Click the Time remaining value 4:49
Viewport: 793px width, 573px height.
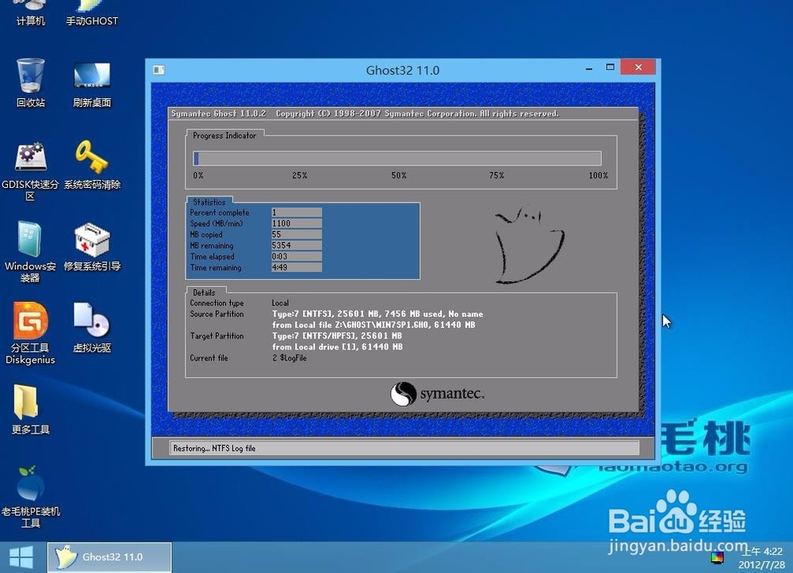point(297,268)
